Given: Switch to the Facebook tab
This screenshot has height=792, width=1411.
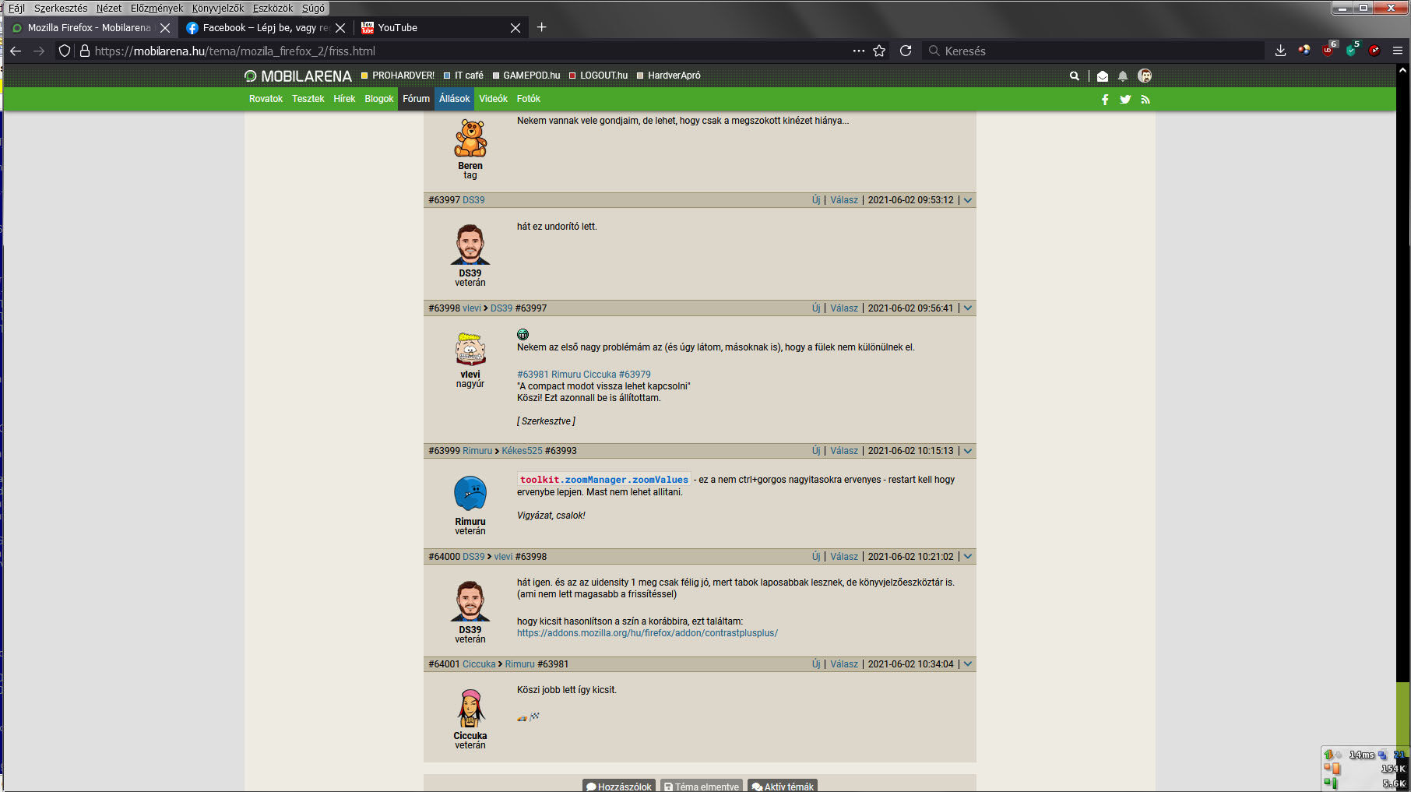Looking at the screenshot, I should pos(265,27).
